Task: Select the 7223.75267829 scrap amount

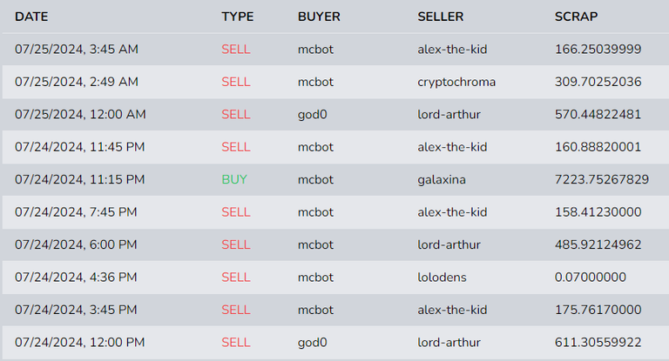Action: pos(602,179)
